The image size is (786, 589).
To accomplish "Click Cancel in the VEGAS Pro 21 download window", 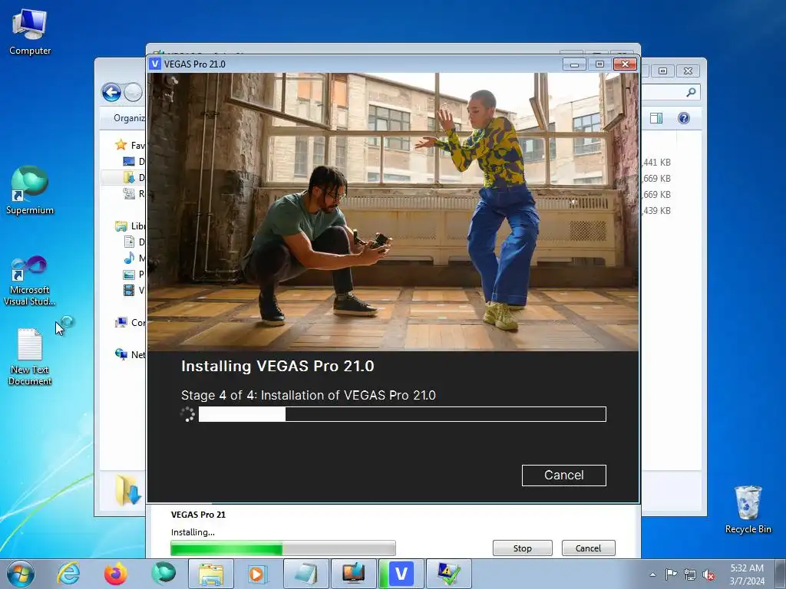I will 588,548.
